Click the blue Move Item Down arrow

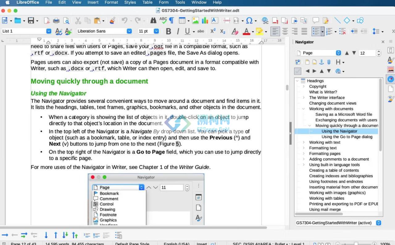[x=46, y=235]
